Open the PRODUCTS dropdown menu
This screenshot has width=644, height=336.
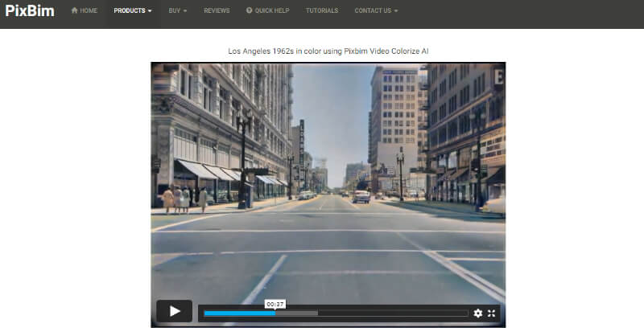[x=133, y=10]
